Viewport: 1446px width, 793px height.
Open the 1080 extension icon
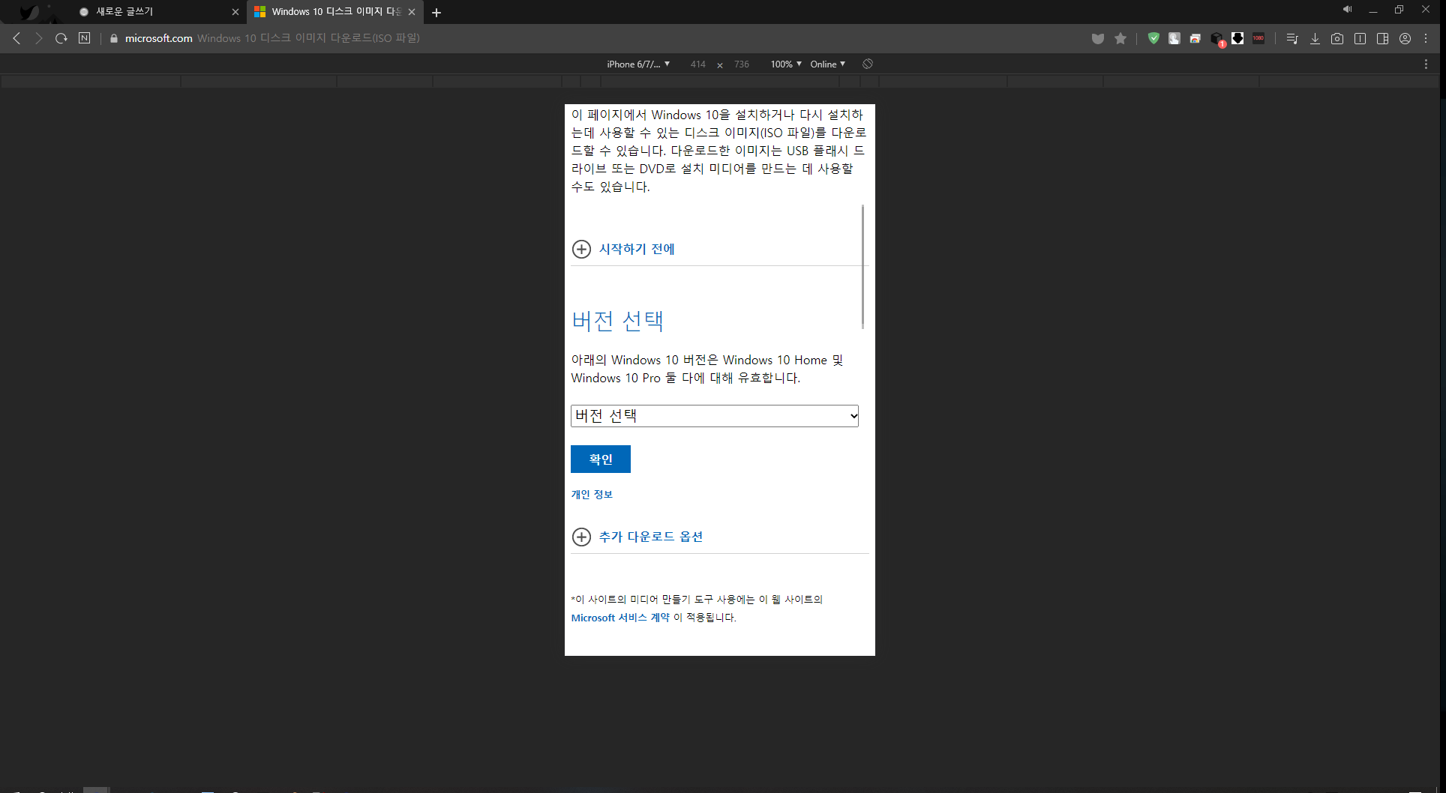[1258, 38]
